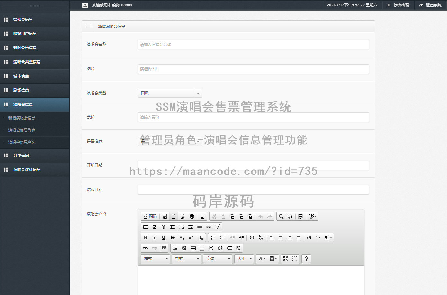Click 修改密码 in top bar

point(398,5)
